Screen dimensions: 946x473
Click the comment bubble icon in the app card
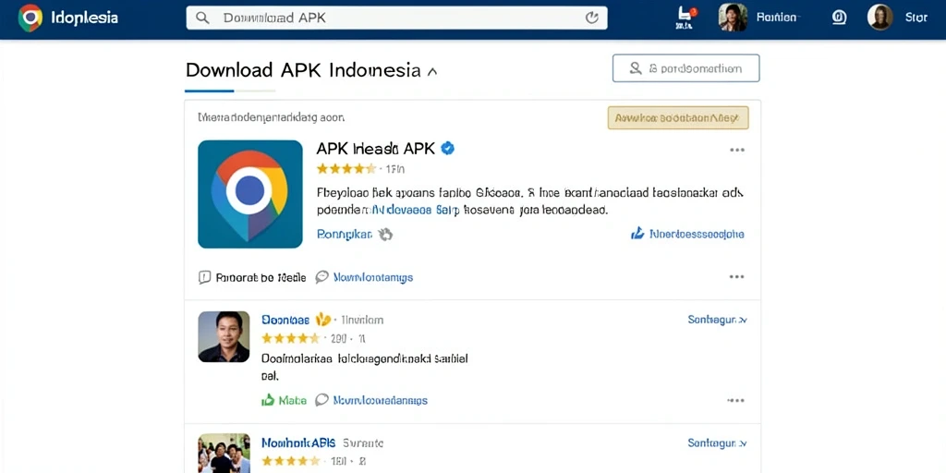(322, 277)
